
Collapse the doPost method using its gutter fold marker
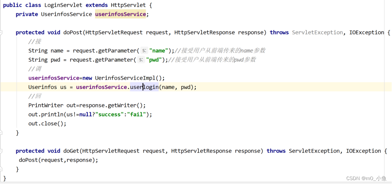click(x=1, y=32)
